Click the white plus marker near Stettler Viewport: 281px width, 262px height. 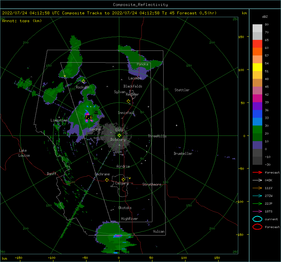(x=176, y=125)
